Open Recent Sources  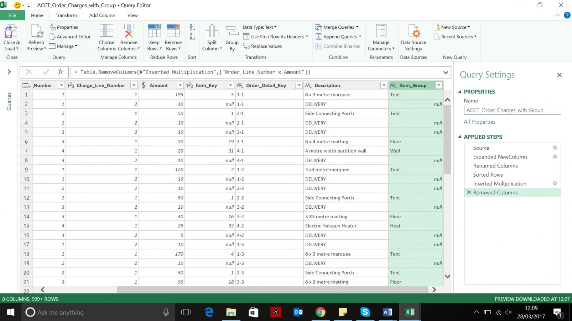pyautogui.click(x=455, y=37)
